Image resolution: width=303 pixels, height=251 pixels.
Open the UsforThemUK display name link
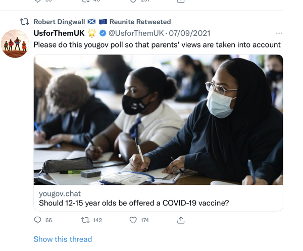point(60,33)
